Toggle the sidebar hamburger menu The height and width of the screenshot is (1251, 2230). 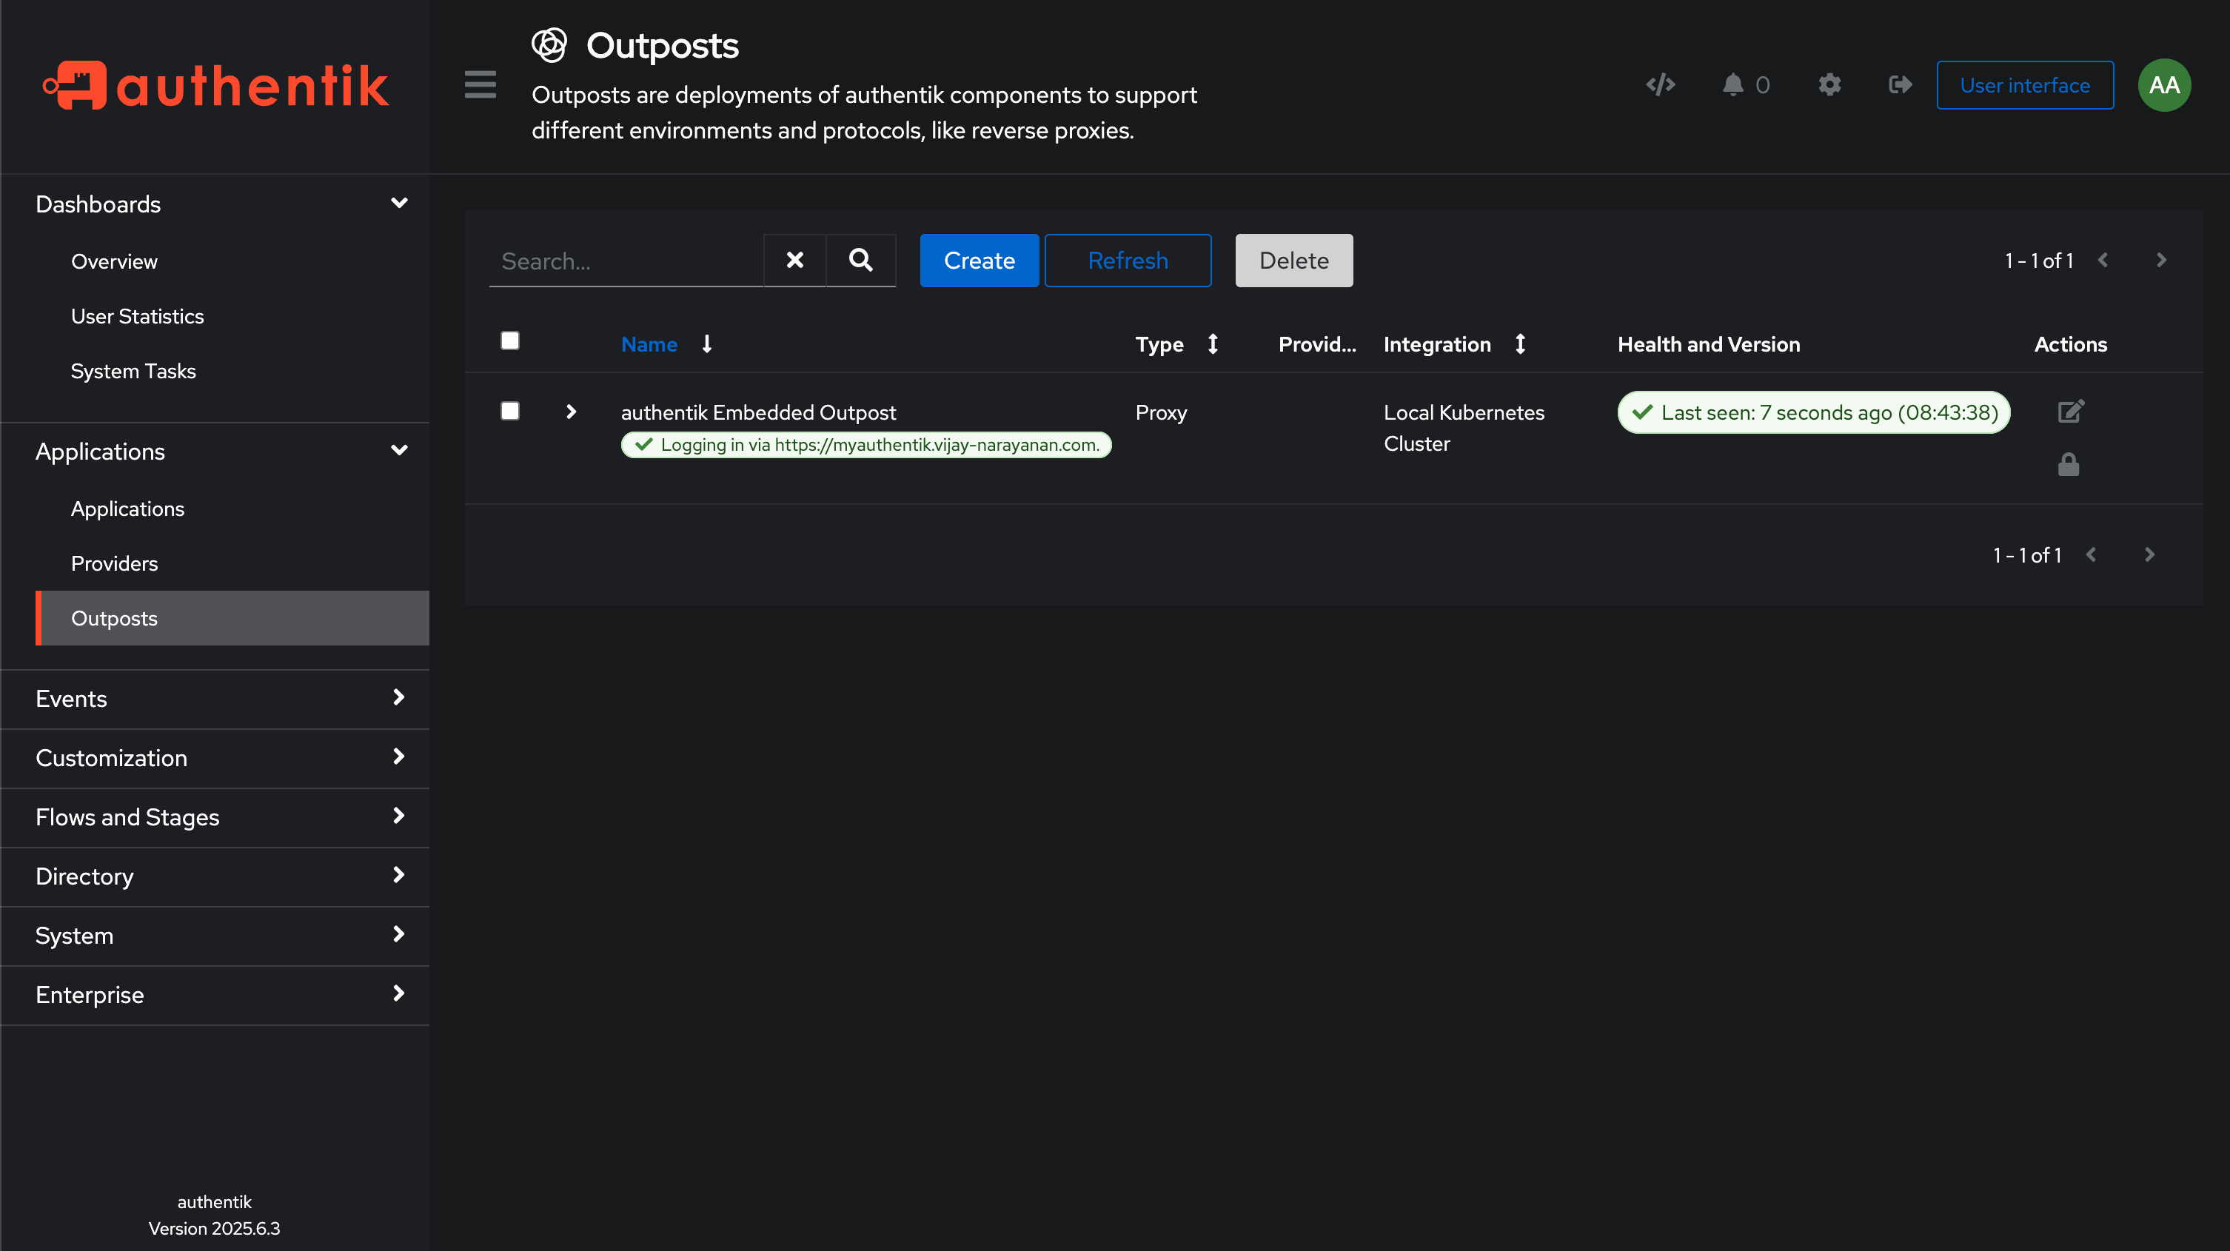tap(480, 85)
